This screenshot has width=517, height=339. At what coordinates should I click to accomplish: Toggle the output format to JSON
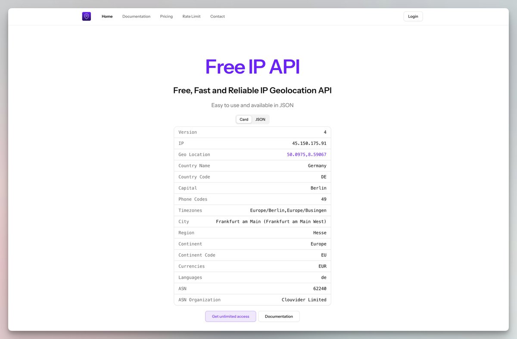260,119
